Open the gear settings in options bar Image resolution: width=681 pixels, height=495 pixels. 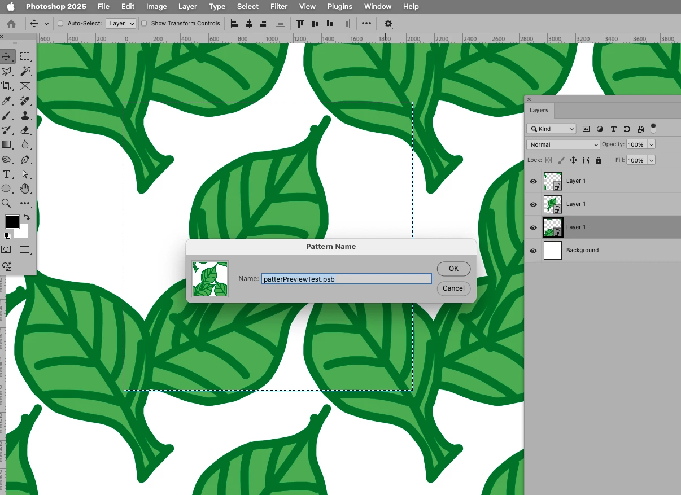point(388,24)
